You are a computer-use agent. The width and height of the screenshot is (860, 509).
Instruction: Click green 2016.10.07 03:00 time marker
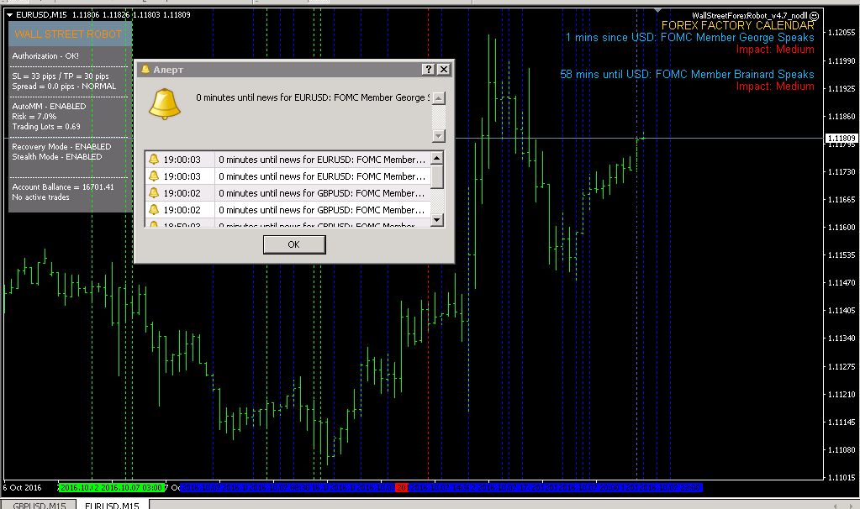pyautogui.click(x=132, y=488)
